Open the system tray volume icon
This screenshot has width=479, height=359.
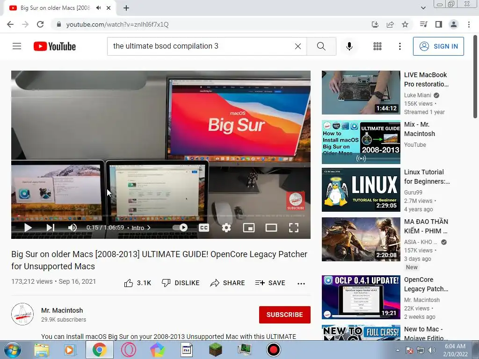point(432,350)
